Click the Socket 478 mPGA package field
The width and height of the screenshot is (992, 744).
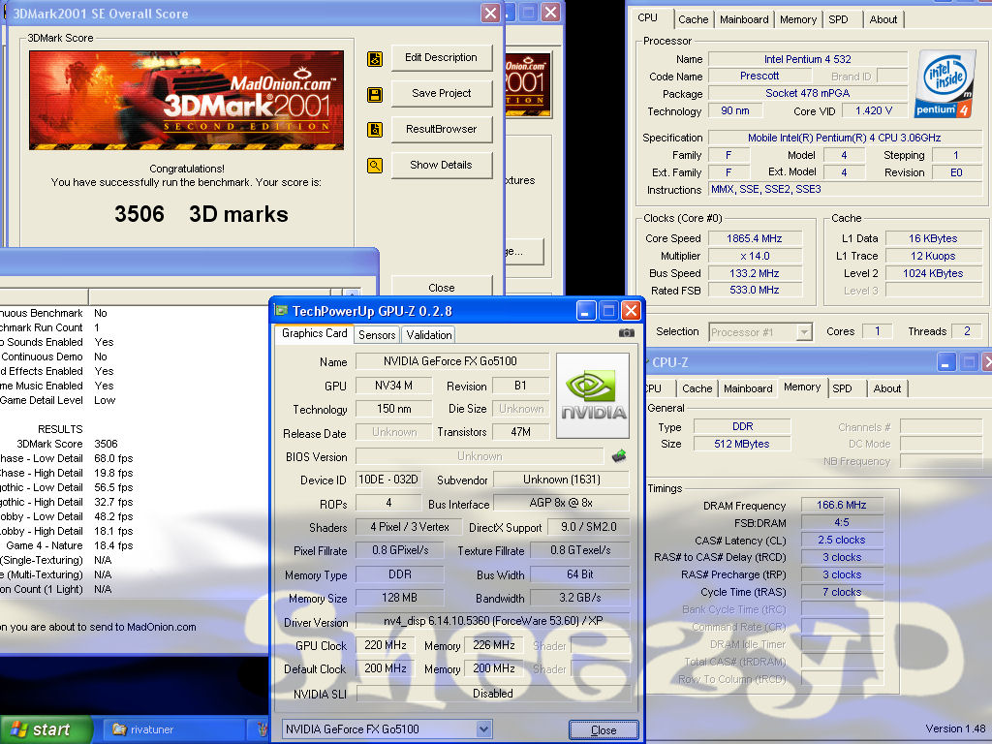coord(807,94)
